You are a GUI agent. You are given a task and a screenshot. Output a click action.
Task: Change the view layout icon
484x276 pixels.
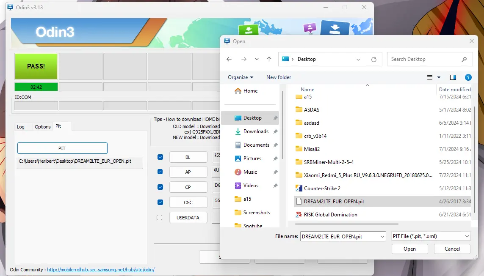coord(430,77)
